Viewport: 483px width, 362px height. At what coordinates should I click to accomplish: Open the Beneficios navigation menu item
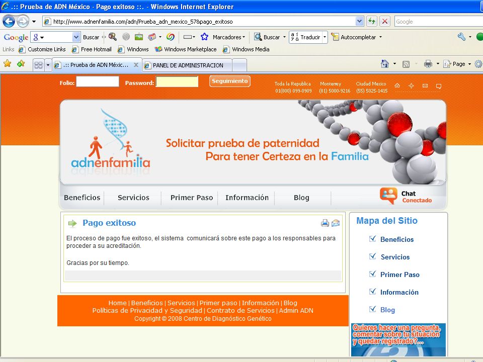[x=82, y=198]
